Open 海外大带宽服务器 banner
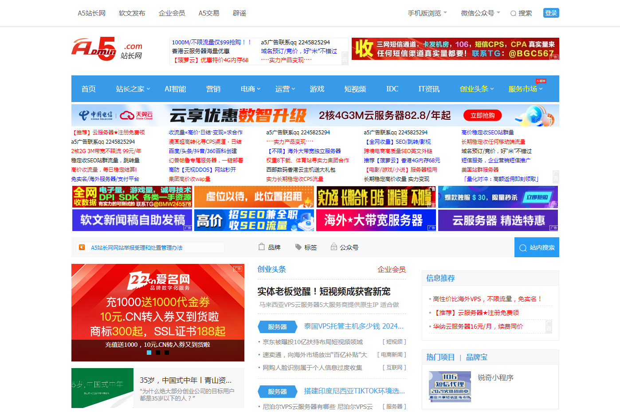Viewport: 620px width, 412px height. coord(376,220)
